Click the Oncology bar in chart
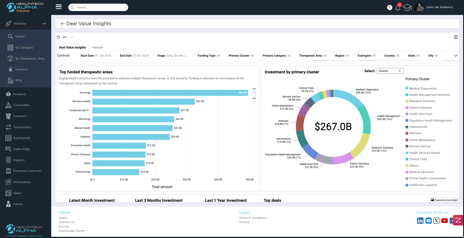The height and width of the screenshot is (238, 464). coord(170,93)
